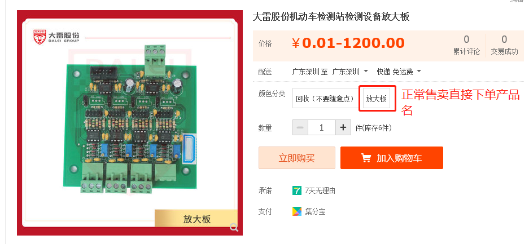Click the 集分宝 payment label
Viewport: 529px width, 244px height.
315,212
